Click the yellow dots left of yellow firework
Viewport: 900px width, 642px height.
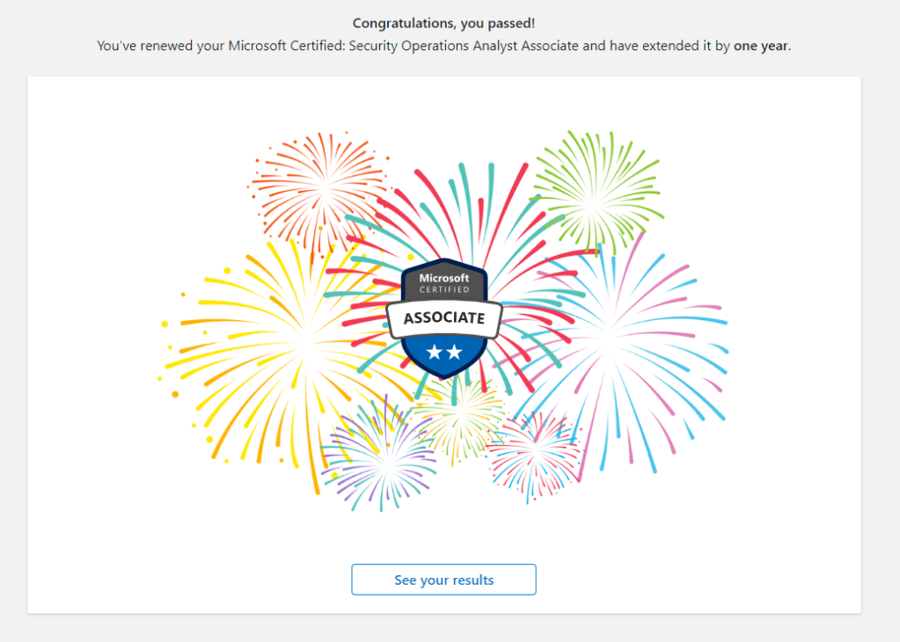172,352
